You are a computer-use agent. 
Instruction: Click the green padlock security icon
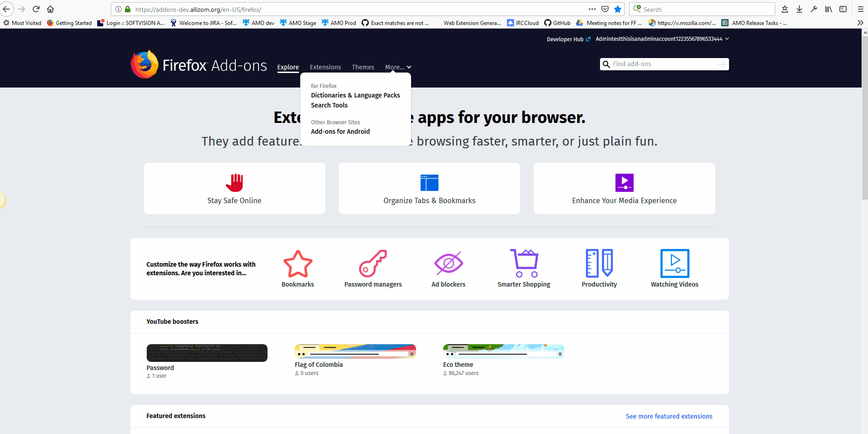click(x=128, y=9)
